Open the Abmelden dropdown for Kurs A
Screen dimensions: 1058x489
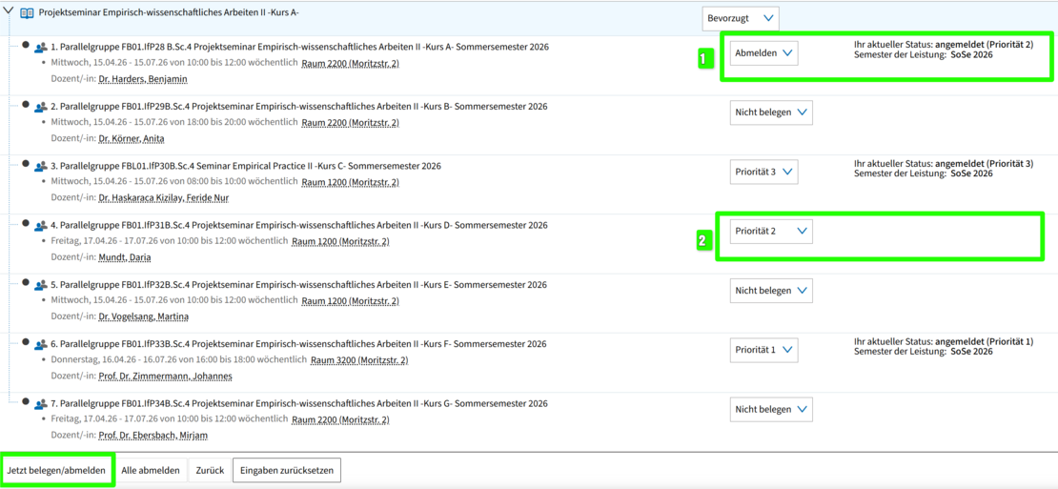(x=763, y=53)
